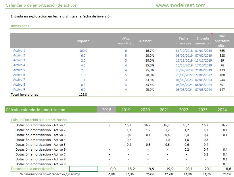Select the Calendario de amortización de activos title
This screenshot has height=177, width=234.
pyautogui.click(x=41, y=5)
